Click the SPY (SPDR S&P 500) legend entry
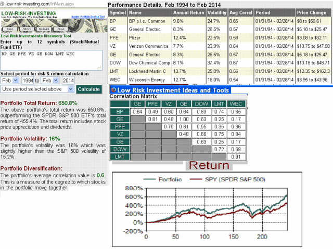The image size is (333, 249). [227, 179]
